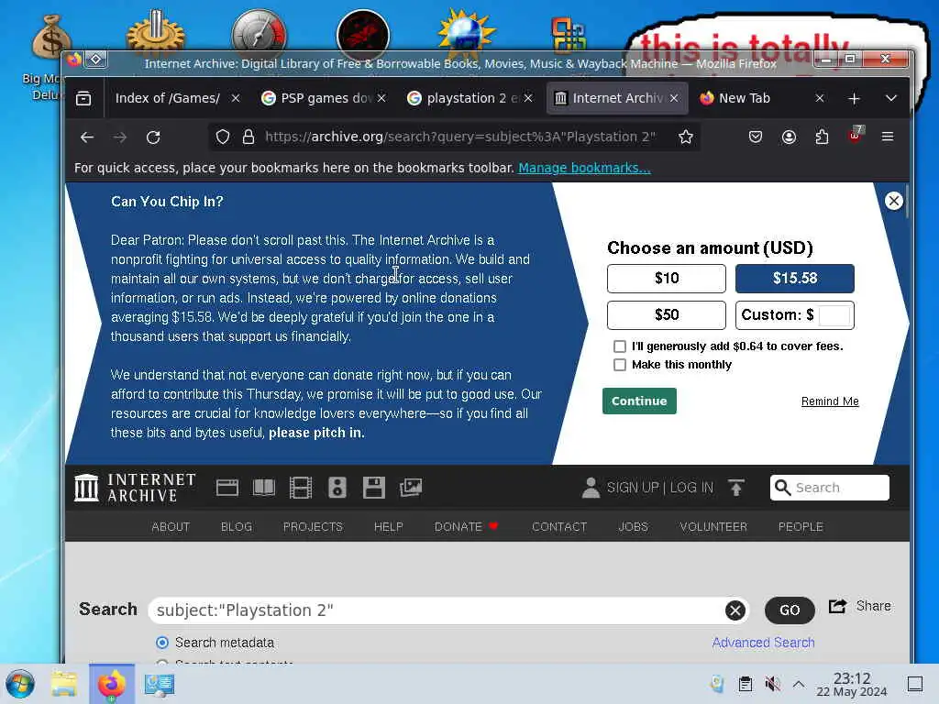Open Internet Archive Audio speaker icon
Image resolution: width=939 pixels, height=704 pixels.
click(337, 488)
